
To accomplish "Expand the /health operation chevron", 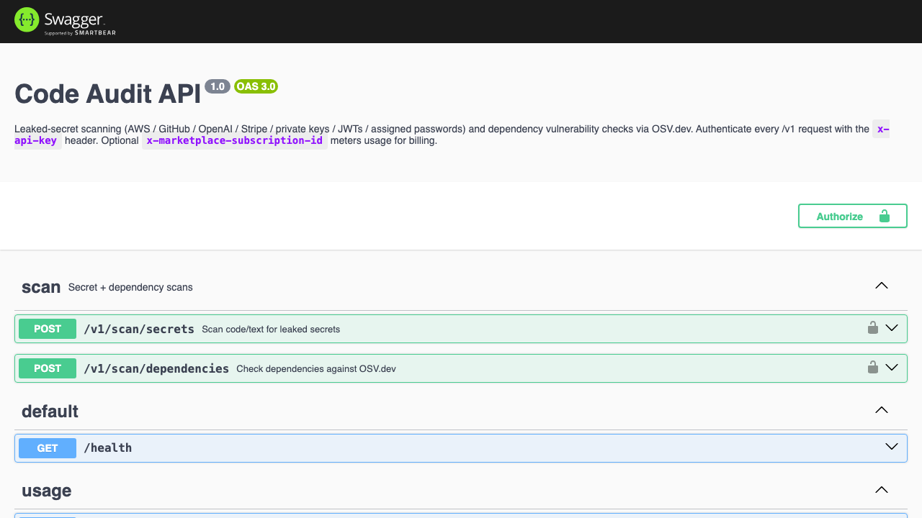I will tap(892, 447).
